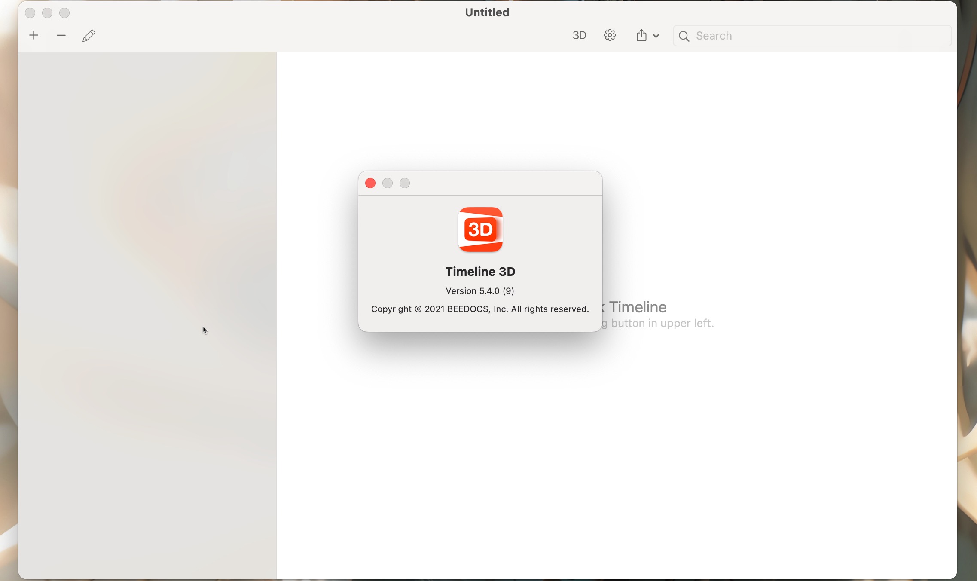Click the Untitled window title
The height and width of the screenshot is (581, 977).
point(487,12)
